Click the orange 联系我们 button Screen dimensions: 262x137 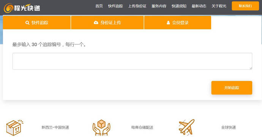click(245, 6)
